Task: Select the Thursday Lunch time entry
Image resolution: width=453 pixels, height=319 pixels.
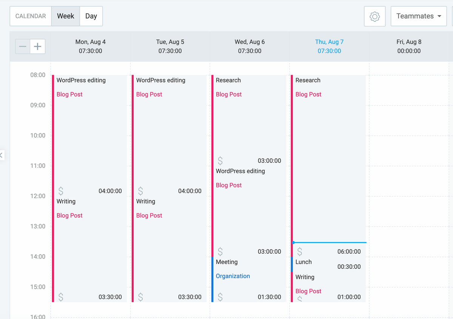Action: point(304,262)
